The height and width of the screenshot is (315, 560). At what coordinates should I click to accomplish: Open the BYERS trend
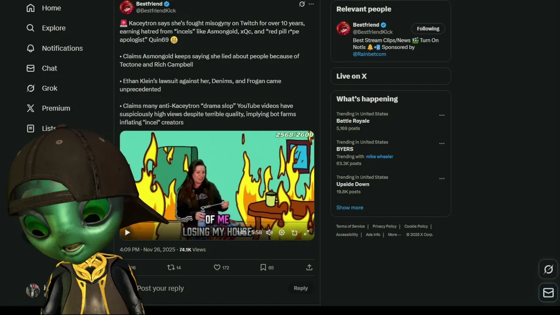click(x=345, y=149)
